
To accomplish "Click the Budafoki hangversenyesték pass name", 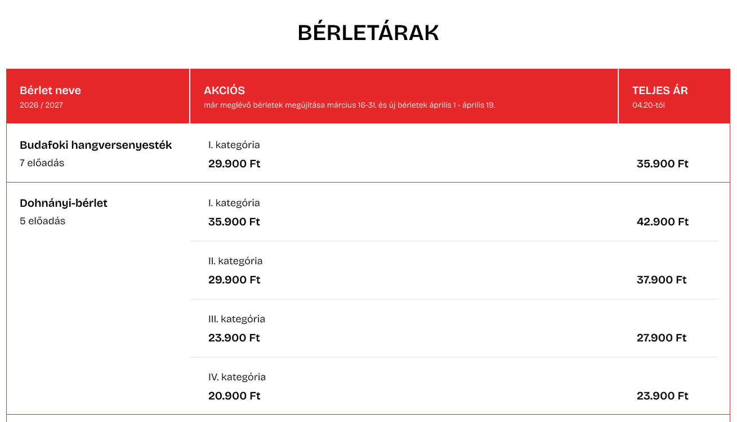I will pos(96,145).
